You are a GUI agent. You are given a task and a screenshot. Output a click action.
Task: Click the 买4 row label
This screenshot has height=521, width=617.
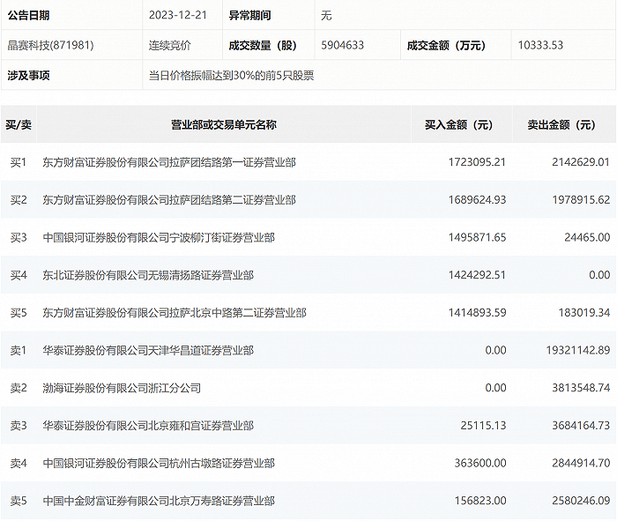[x=19, y=275]
